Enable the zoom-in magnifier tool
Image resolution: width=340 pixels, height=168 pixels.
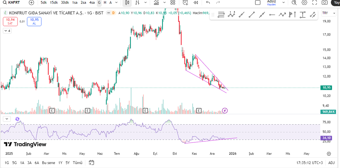point(294,3)
